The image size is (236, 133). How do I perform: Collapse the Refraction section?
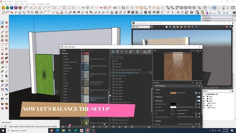[x=155, y=101]
